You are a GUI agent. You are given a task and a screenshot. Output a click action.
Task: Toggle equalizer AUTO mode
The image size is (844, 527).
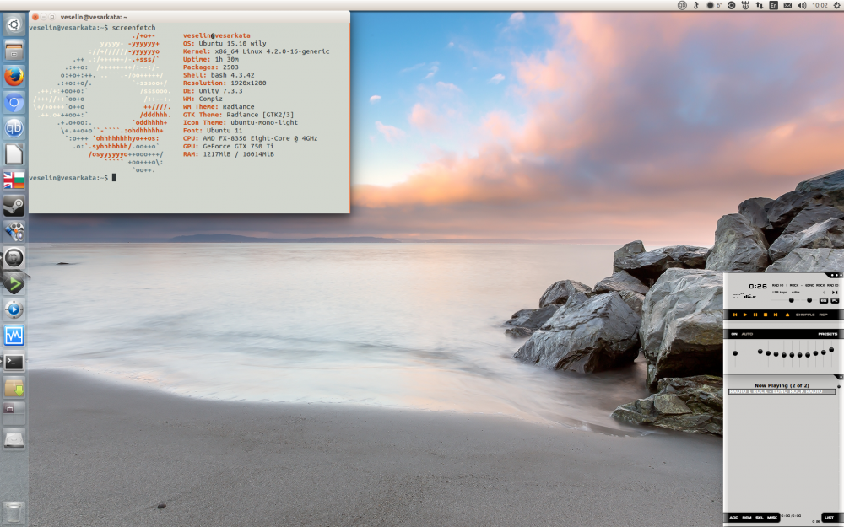click(x=747, y=334)
